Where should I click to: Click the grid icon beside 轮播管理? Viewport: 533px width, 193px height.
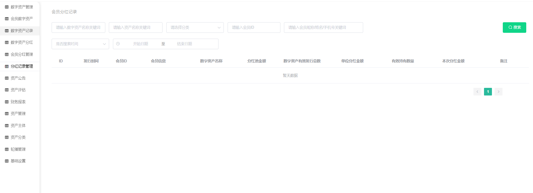(7, 149)
